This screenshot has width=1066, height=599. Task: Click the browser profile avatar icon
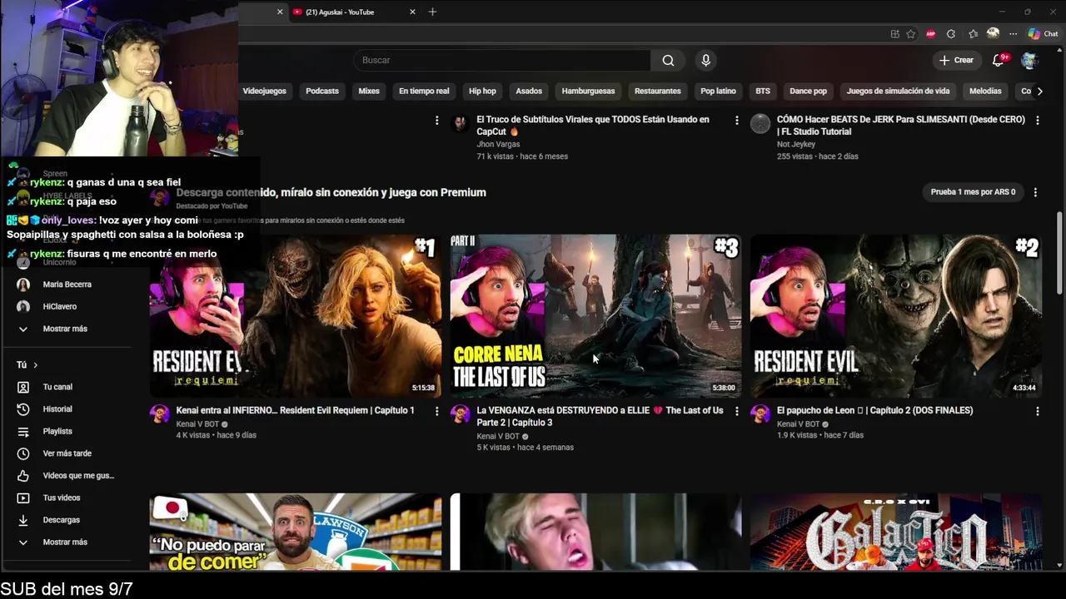tap(993, 34)
